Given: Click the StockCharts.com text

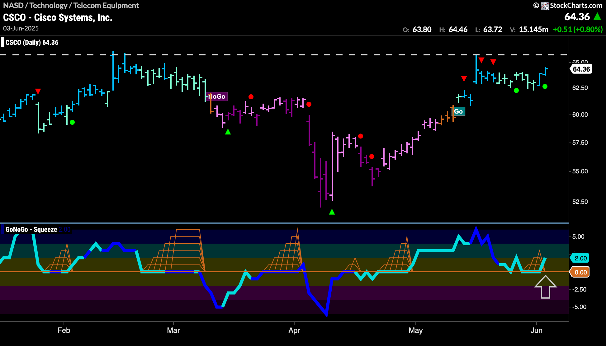Looking at the screenshot, I should pos(576,6).
